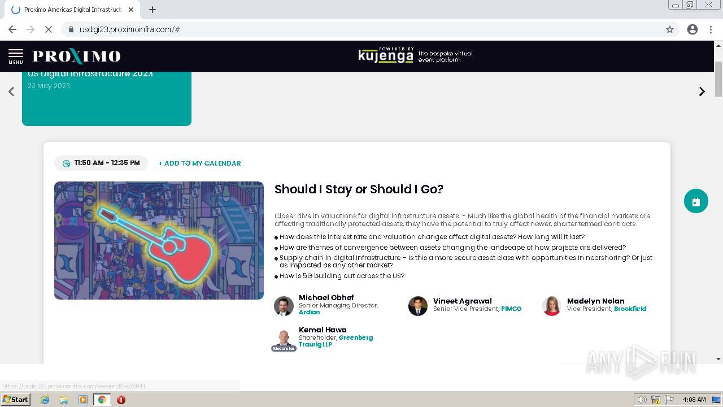Open media player from taskbar
The image size is (723, 407).
click(83, 400)
